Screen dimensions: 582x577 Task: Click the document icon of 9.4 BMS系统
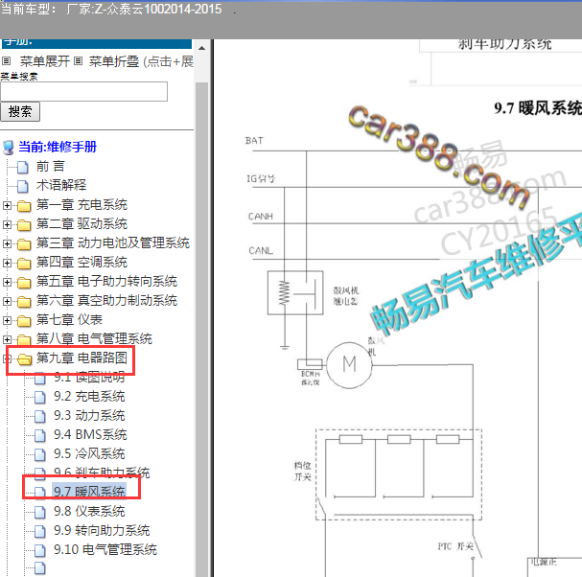[40, 435]
